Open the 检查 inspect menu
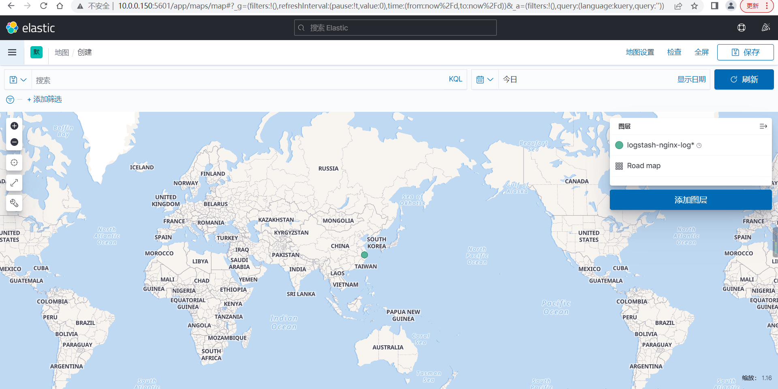This screenshot has height=389, width=778. coord(674,52)
